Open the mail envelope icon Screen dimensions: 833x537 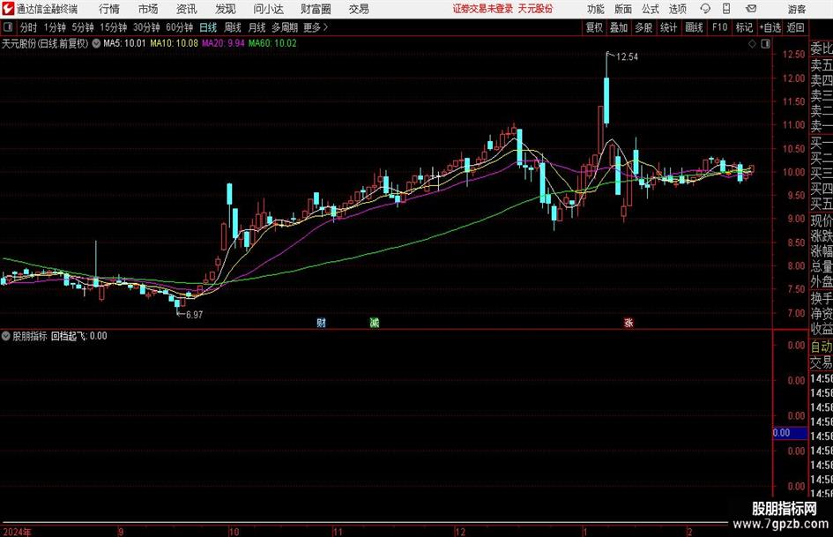(751, 9)
